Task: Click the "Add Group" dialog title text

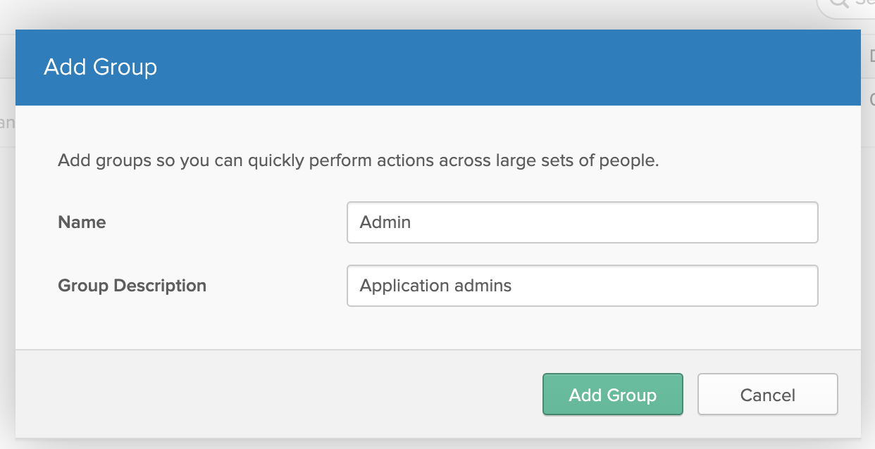Action: tap(100, 68)
